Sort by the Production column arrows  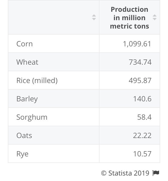pyautogui.click(x=155, y=18)
